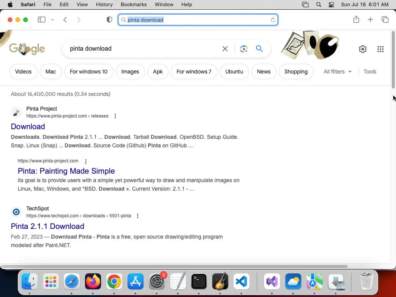The width and height of the screenshot is (396, 297).
Task: Expand the sidebar tab group chevron
Action: click(52, 20)
